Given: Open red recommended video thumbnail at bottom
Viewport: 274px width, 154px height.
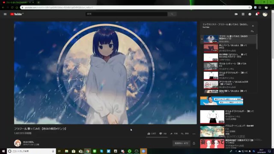Looking at the screenshot, I should (x=212, y=144).
